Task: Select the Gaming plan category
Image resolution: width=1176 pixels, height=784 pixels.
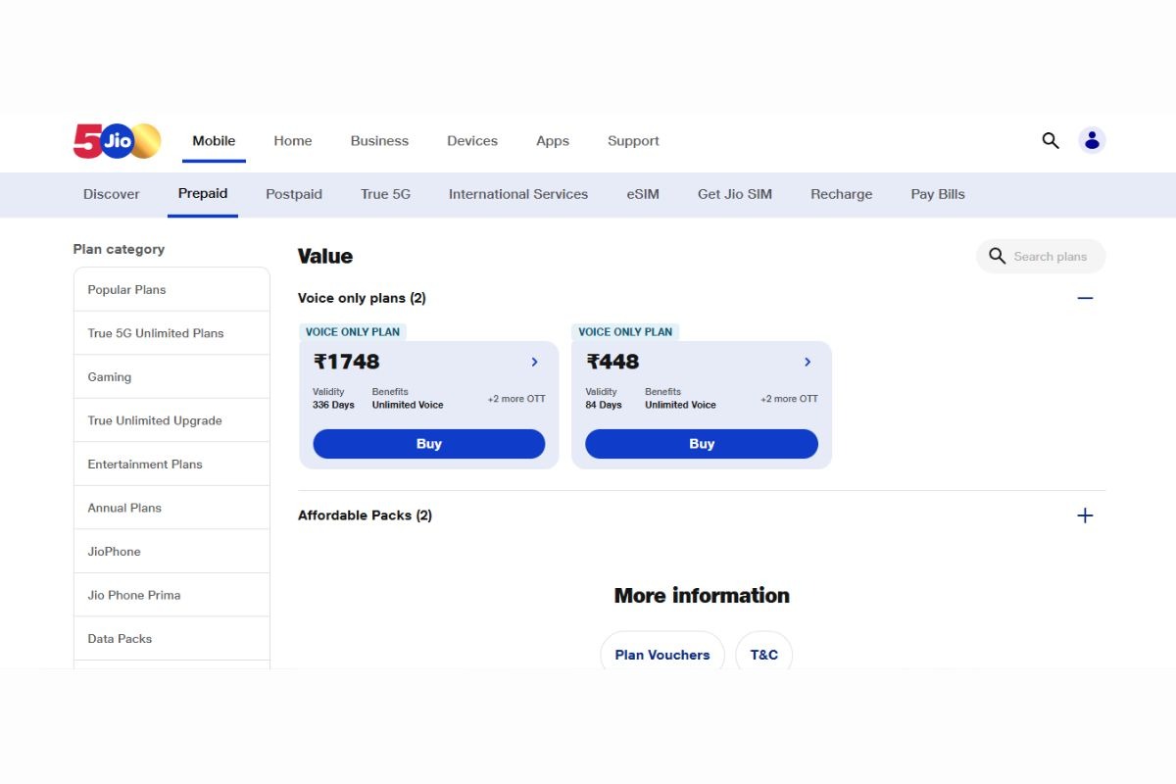Action: click(x=109, y=376)
